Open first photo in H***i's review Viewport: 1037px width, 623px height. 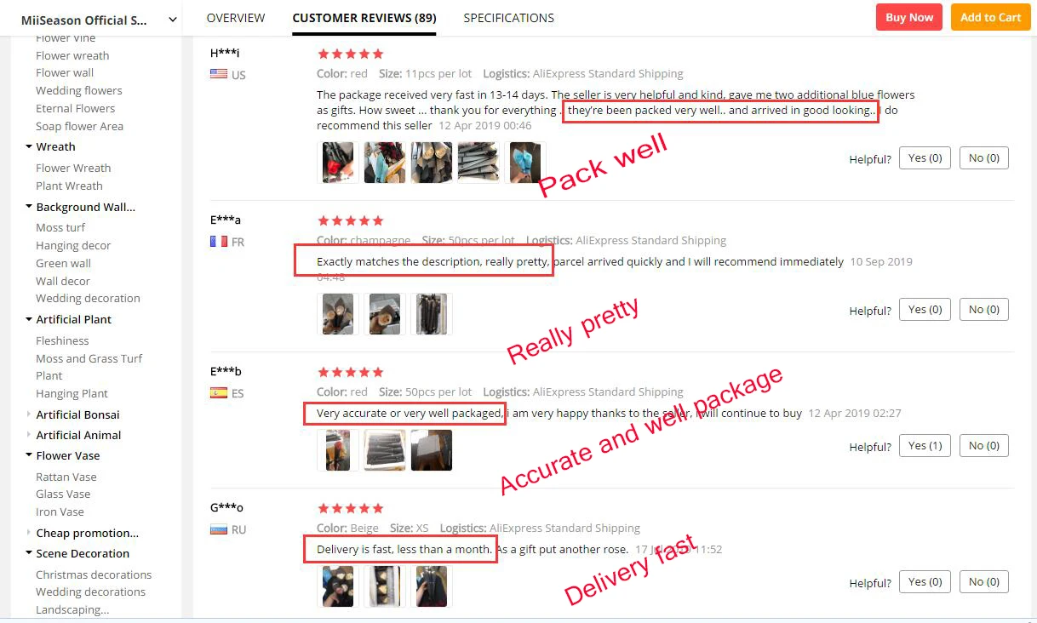pyautogui.click(x=338, y=163)
